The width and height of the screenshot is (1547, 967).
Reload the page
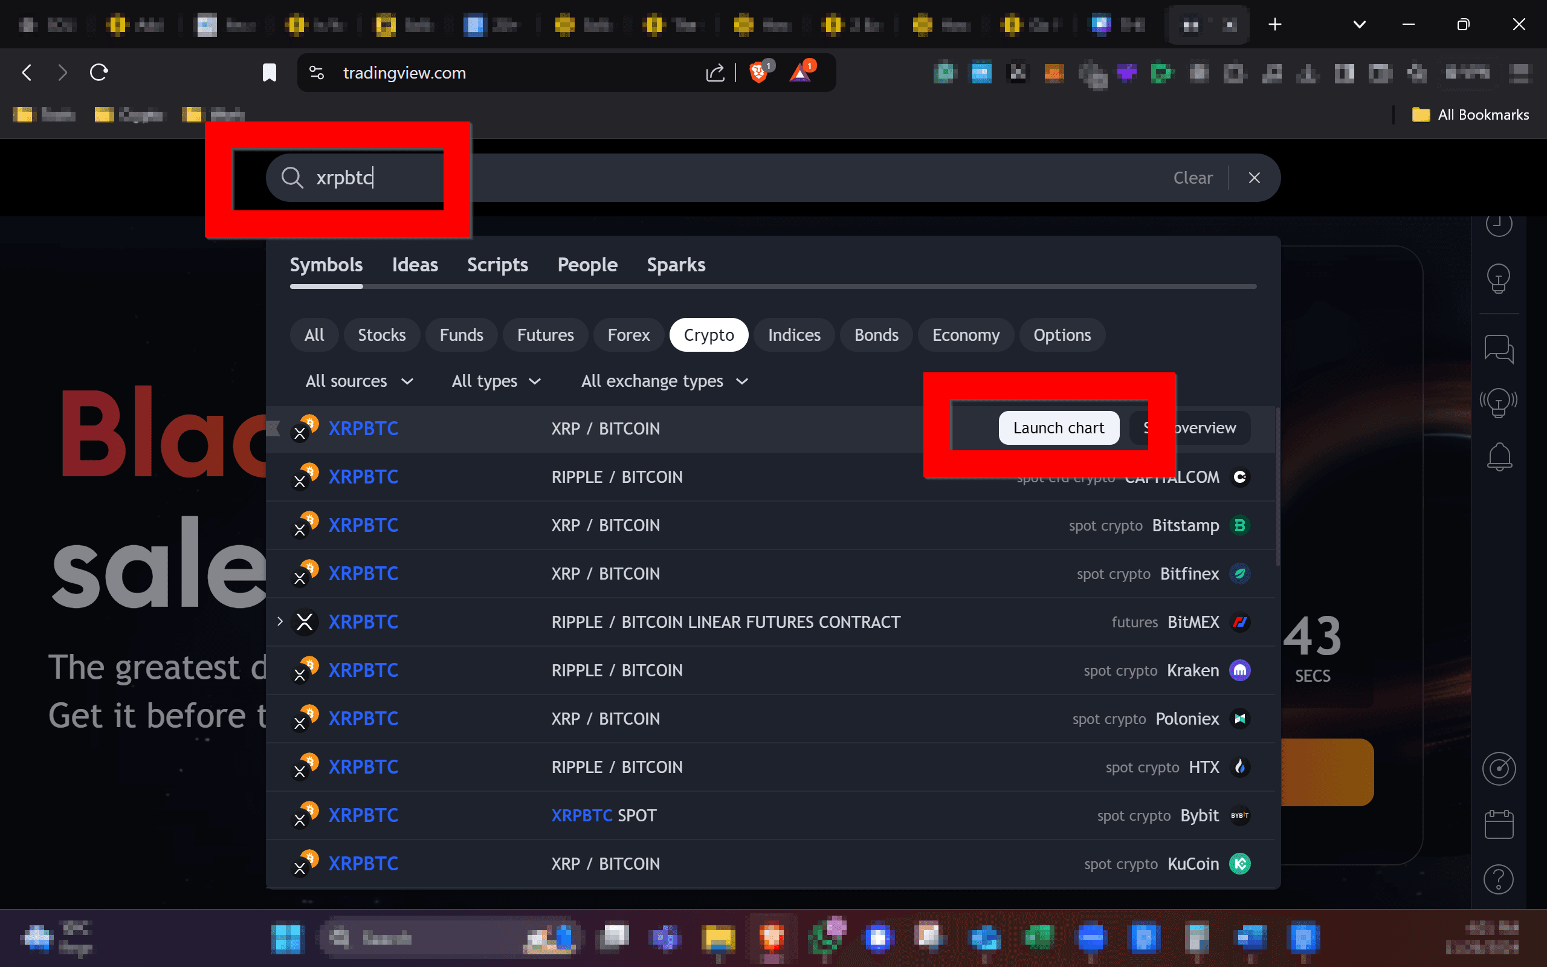(99, 73)
